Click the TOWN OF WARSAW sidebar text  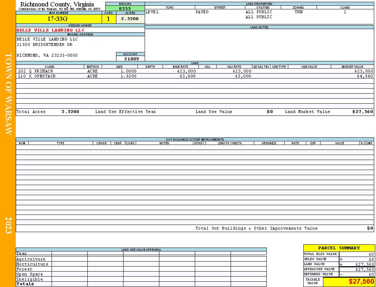coord(8,94)
